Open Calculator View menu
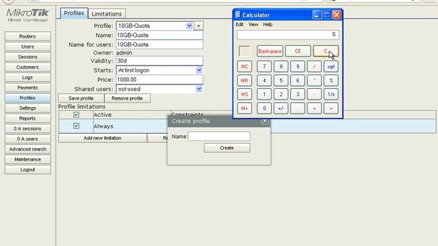Viewport: 438px width, 246px height. click(x=253, y=25)
